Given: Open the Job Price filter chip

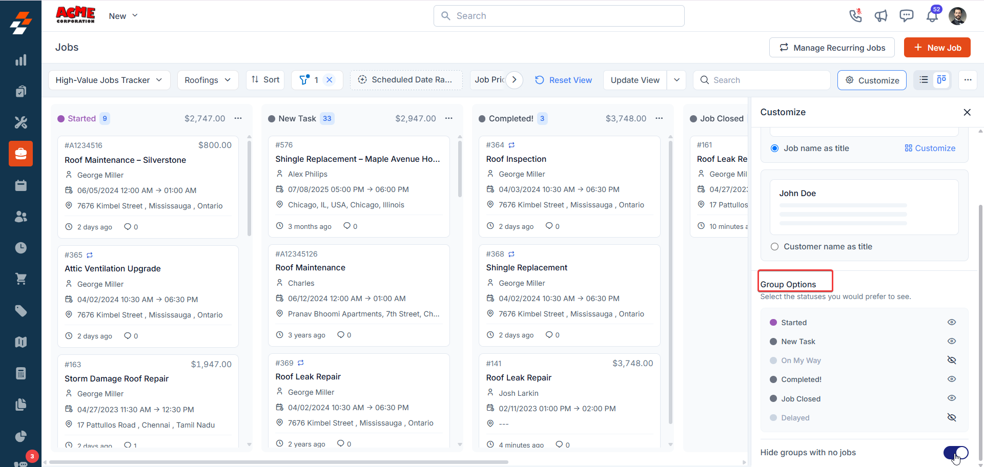Looking at the screenshot, I should [x=489, y=80].
